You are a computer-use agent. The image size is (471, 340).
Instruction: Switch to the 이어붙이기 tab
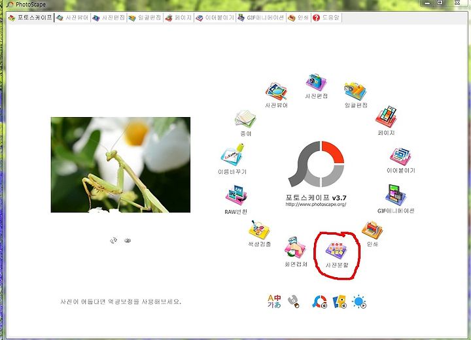pos(215,18)
